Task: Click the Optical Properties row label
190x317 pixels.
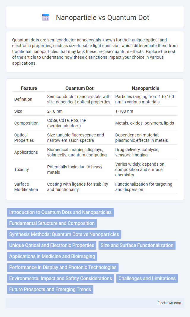Action: point(24,138)
